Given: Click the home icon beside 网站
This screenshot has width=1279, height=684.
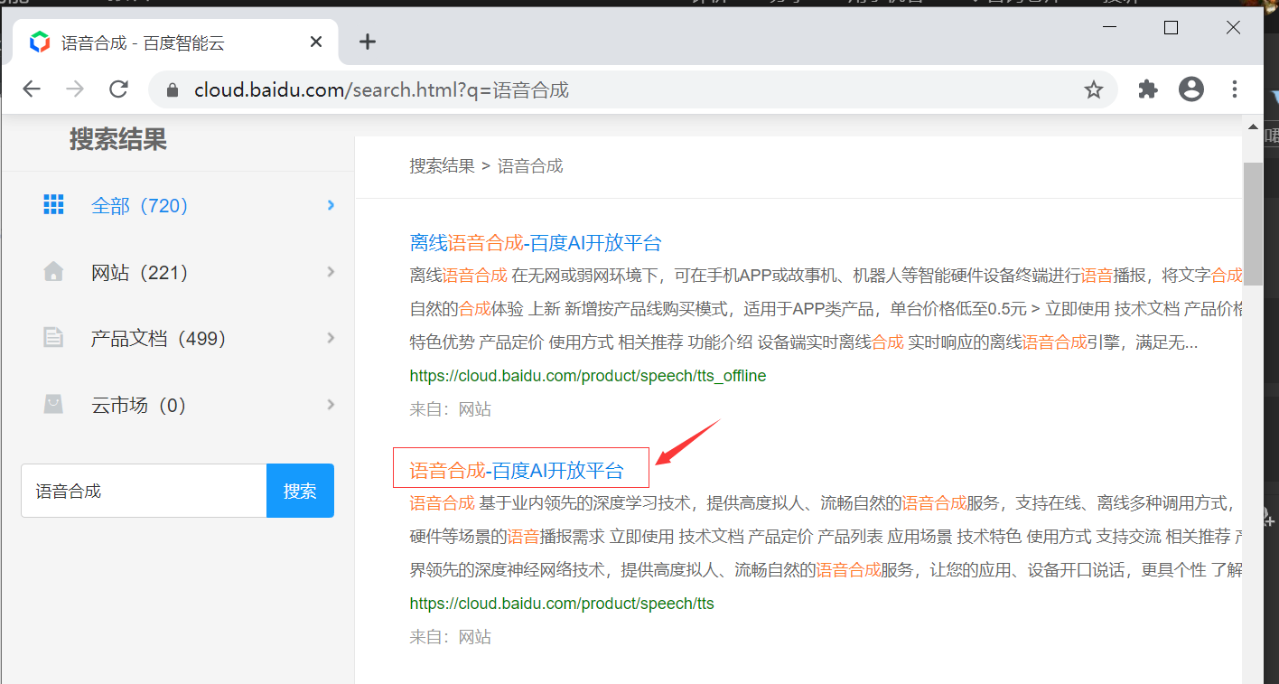Looking at the screenshot, I should pyautogui.click(x=54, y=271).
